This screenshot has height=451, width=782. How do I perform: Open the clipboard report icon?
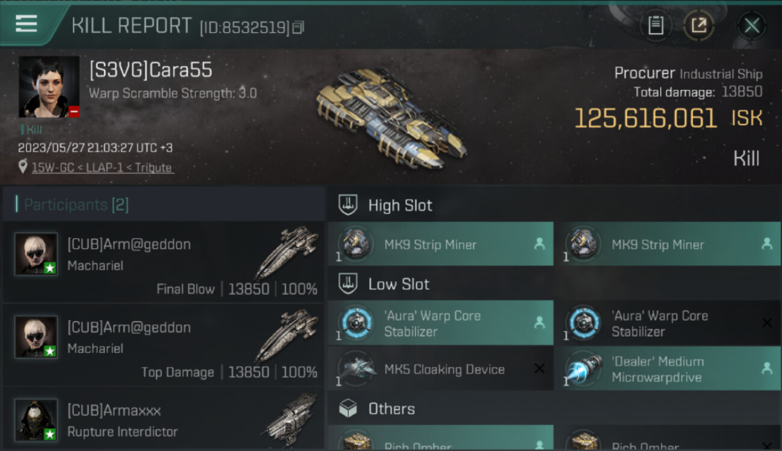(x=656, y=25)
